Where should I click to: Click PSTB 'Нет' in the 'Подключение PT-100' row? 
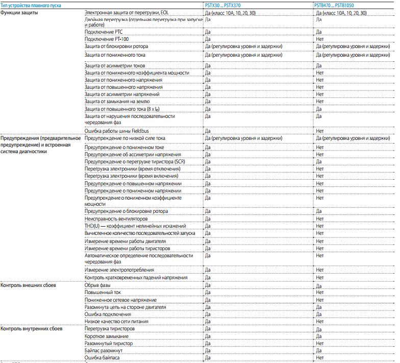(x=319, y=39)
